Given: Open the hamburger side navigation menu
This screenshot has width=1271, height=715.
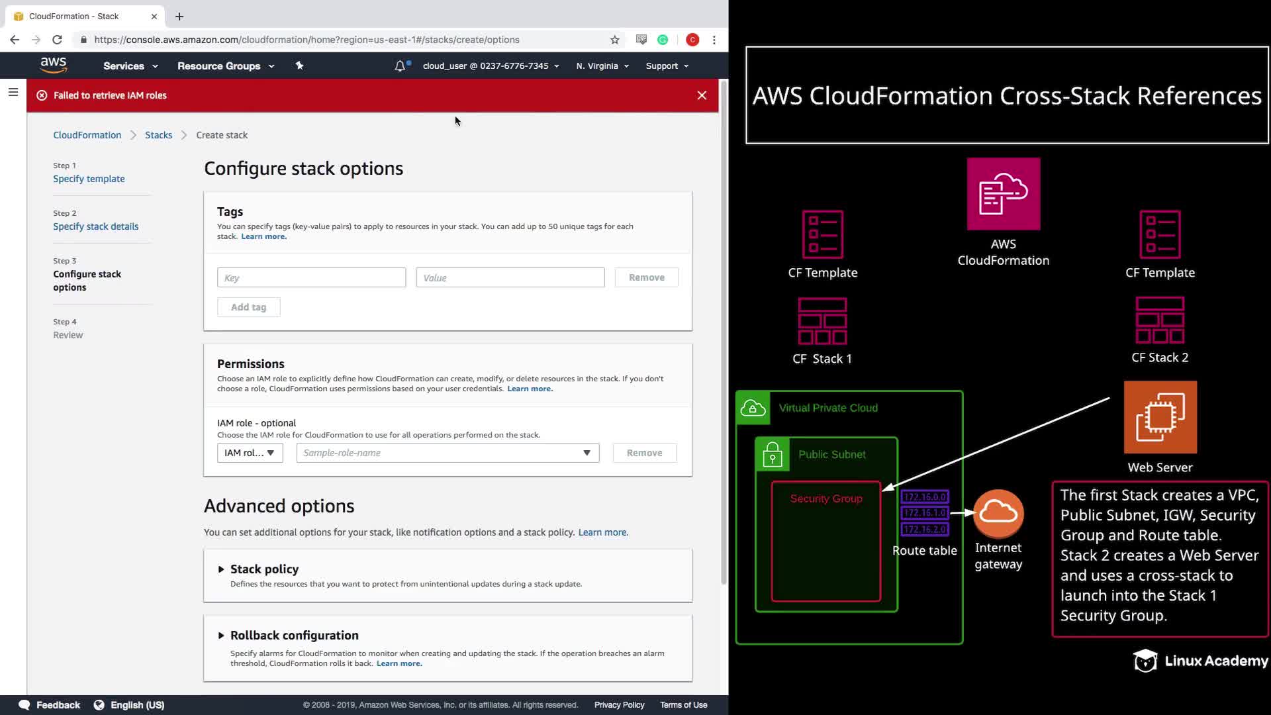Looking at the screenshot, I should click(13, 92).
